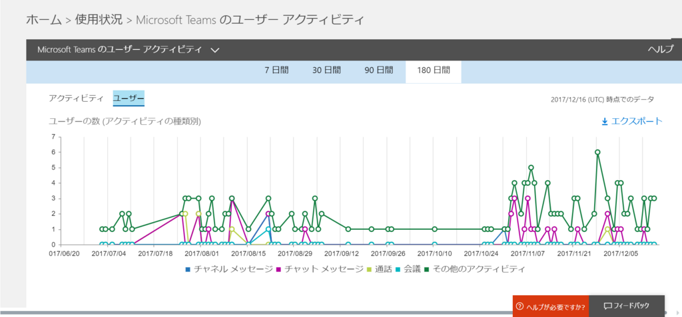Toggle その他のアクティビティ legend green swatch
682x317 pixels.
click(x=428, y=270)
